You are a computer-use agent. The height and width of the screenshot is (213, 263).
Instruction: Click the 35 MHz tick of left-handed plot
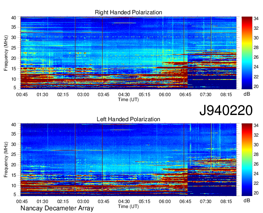[x=14, y=134]
